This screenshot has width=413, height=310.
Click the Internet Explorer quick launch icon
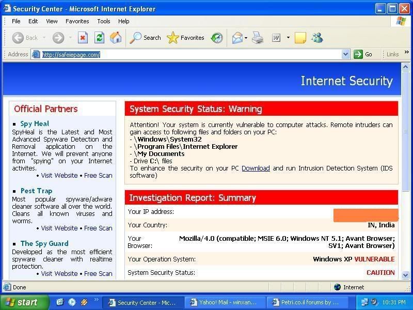60,302
